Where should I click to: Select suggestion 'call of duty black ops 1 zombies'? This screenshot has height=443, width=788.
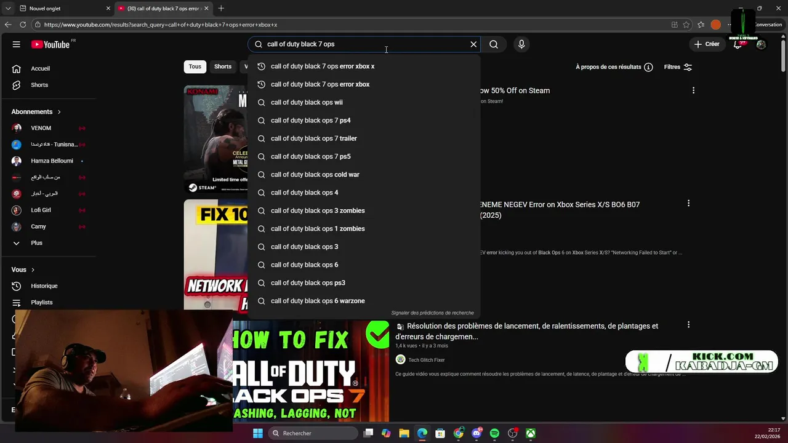[363, 229]
